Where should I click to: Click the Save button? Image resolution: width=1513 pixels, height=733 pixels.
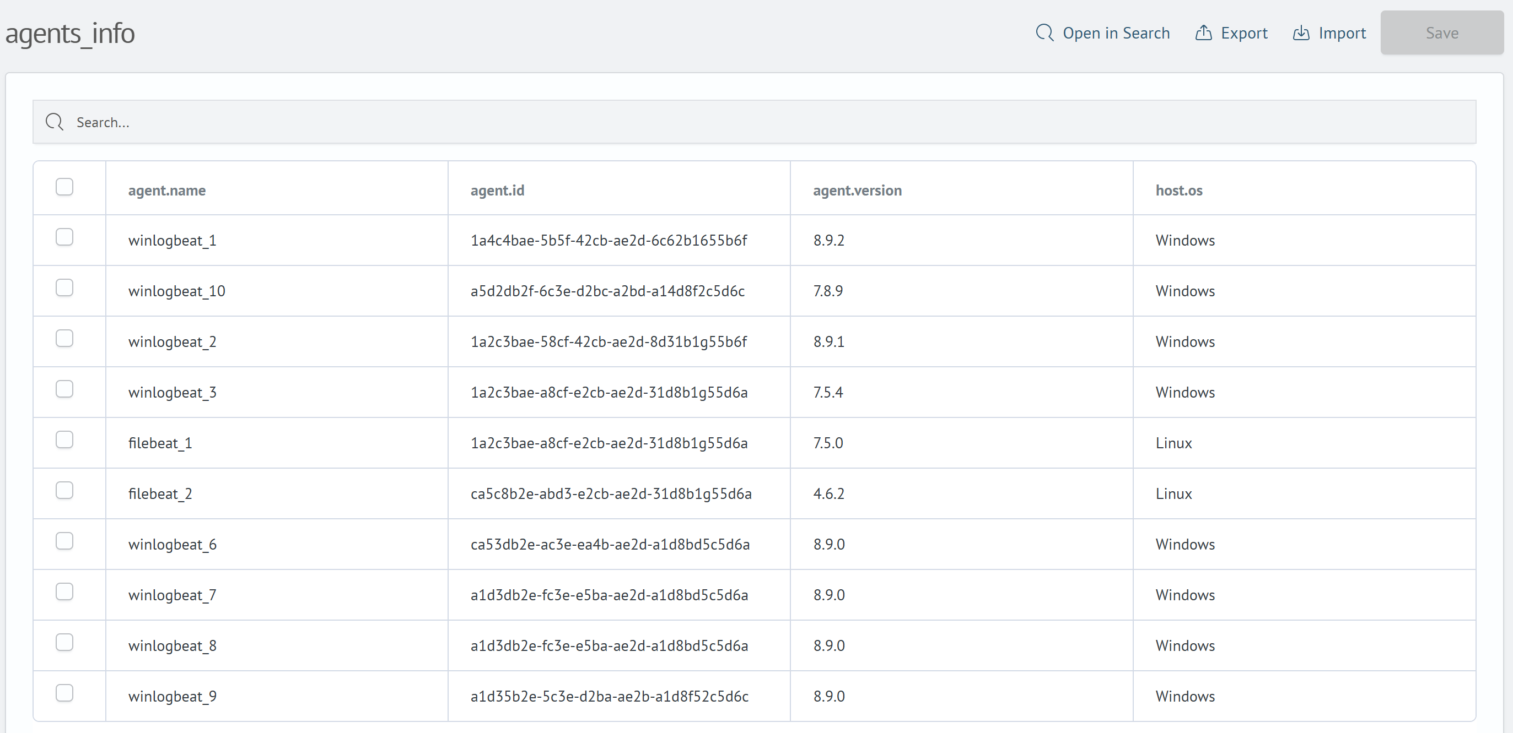pyautogui.click(x=1441, y=33)
